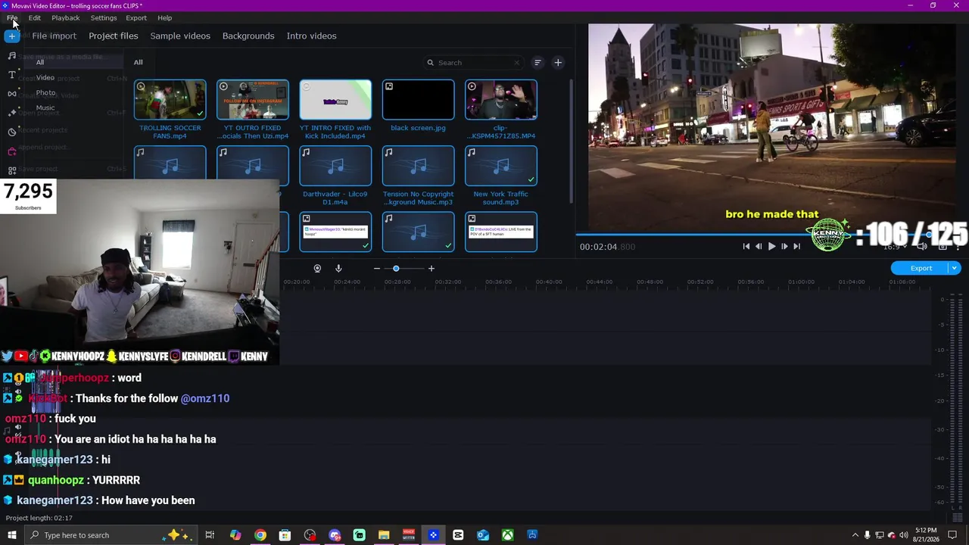Open the More Tools grid icon
This screenshot has height=545, width=969.
click(x=11, y=171)
